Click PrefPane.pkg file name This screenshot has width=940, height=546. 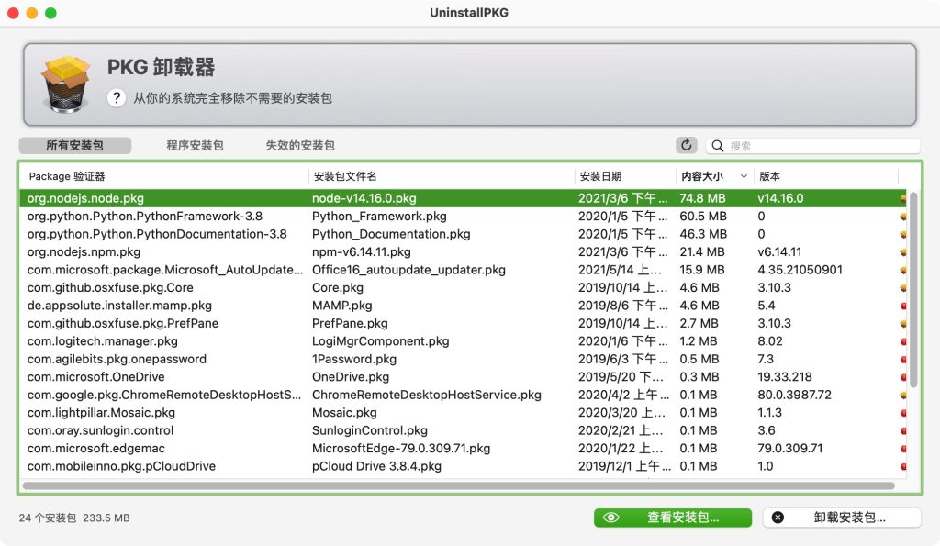350,323
